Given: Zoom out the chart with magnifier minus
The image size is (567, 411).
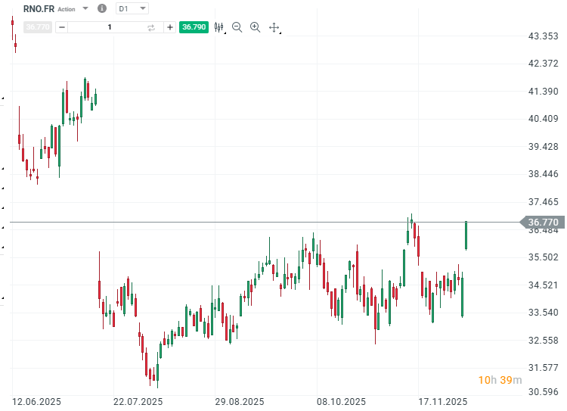Looking at the screenshot, I should pyautogui.click(x=237, y=27).
